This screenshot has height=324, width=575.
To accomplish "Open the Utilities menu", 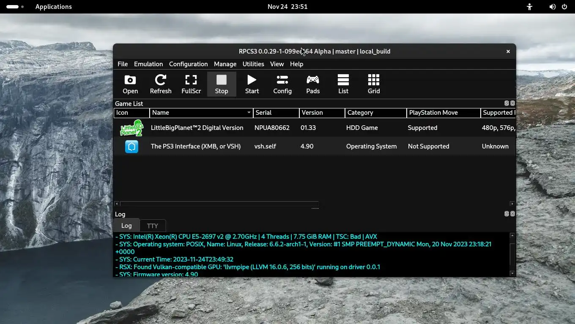I will point(253,64).
